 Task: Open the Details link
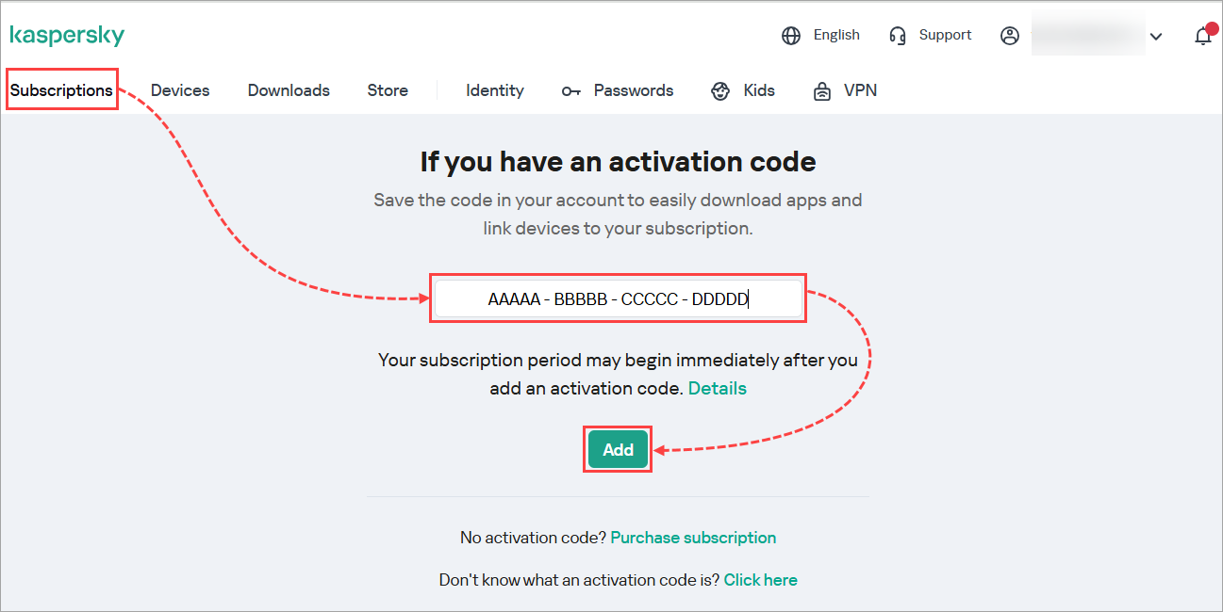tap(717, 388)
